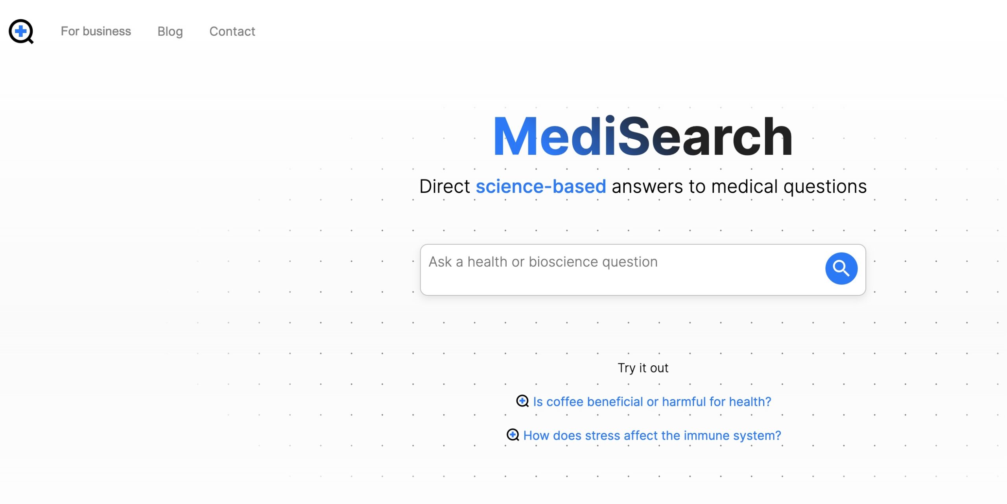Click "answers to medical questions" in the tagline
Screen dimensions: 1007x504
click(x=739, y=187)
